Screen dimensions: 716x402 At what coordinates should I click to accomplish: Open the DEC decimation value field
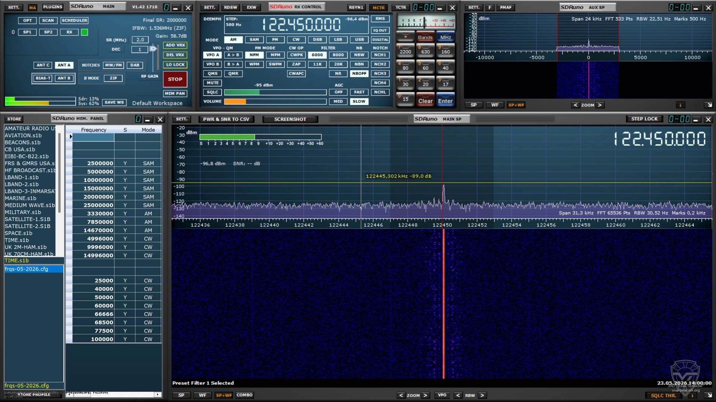(140, 49)
